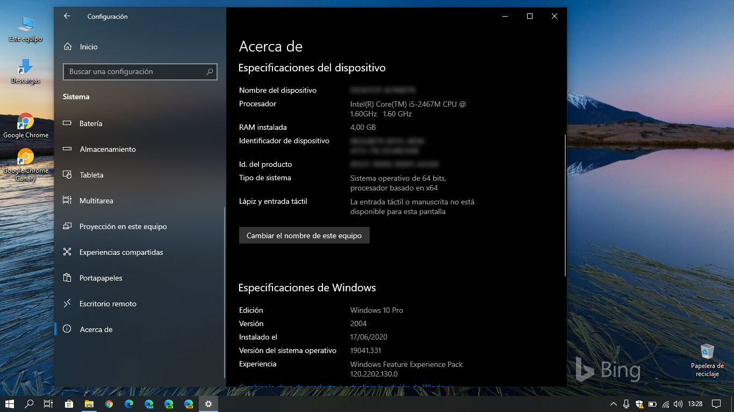Open the volume control in system tray
The width and height of the screenshot is (734, 412).
point(678,404)
